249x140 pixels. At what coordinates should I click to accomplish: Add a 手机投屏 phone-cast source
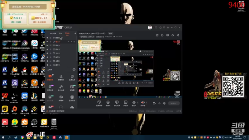tap(117, 103)
